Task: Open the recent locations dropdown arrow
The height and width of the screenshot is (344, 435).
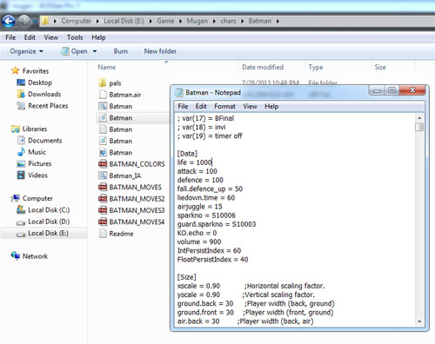Action: coord(35,21)
